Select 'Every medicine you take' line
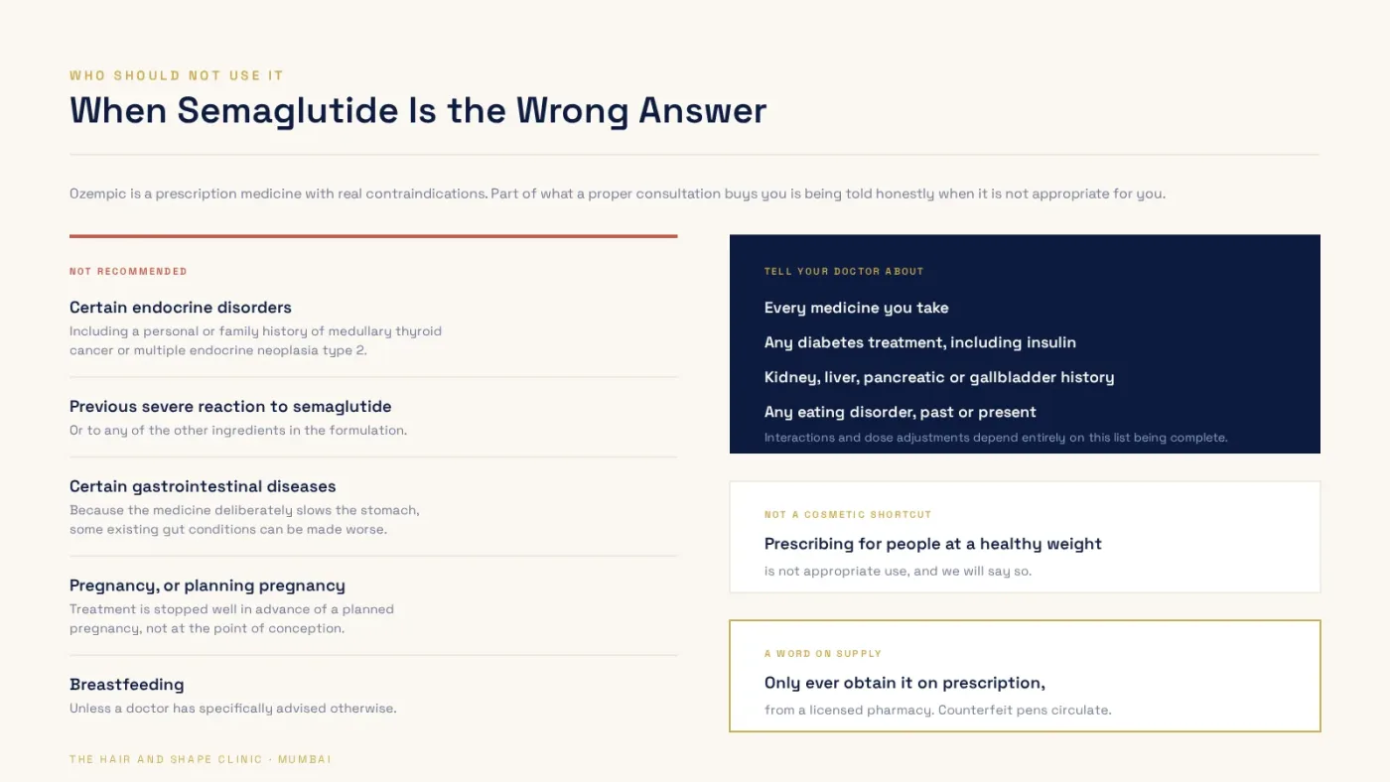This screenshot has height=782, width=1390. point(857,308)
